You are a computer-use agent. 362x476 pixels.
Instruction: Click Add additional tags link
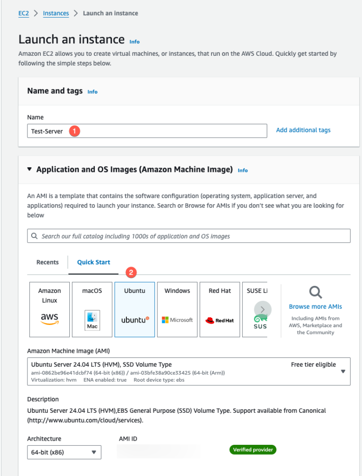(x=303, y=130)
